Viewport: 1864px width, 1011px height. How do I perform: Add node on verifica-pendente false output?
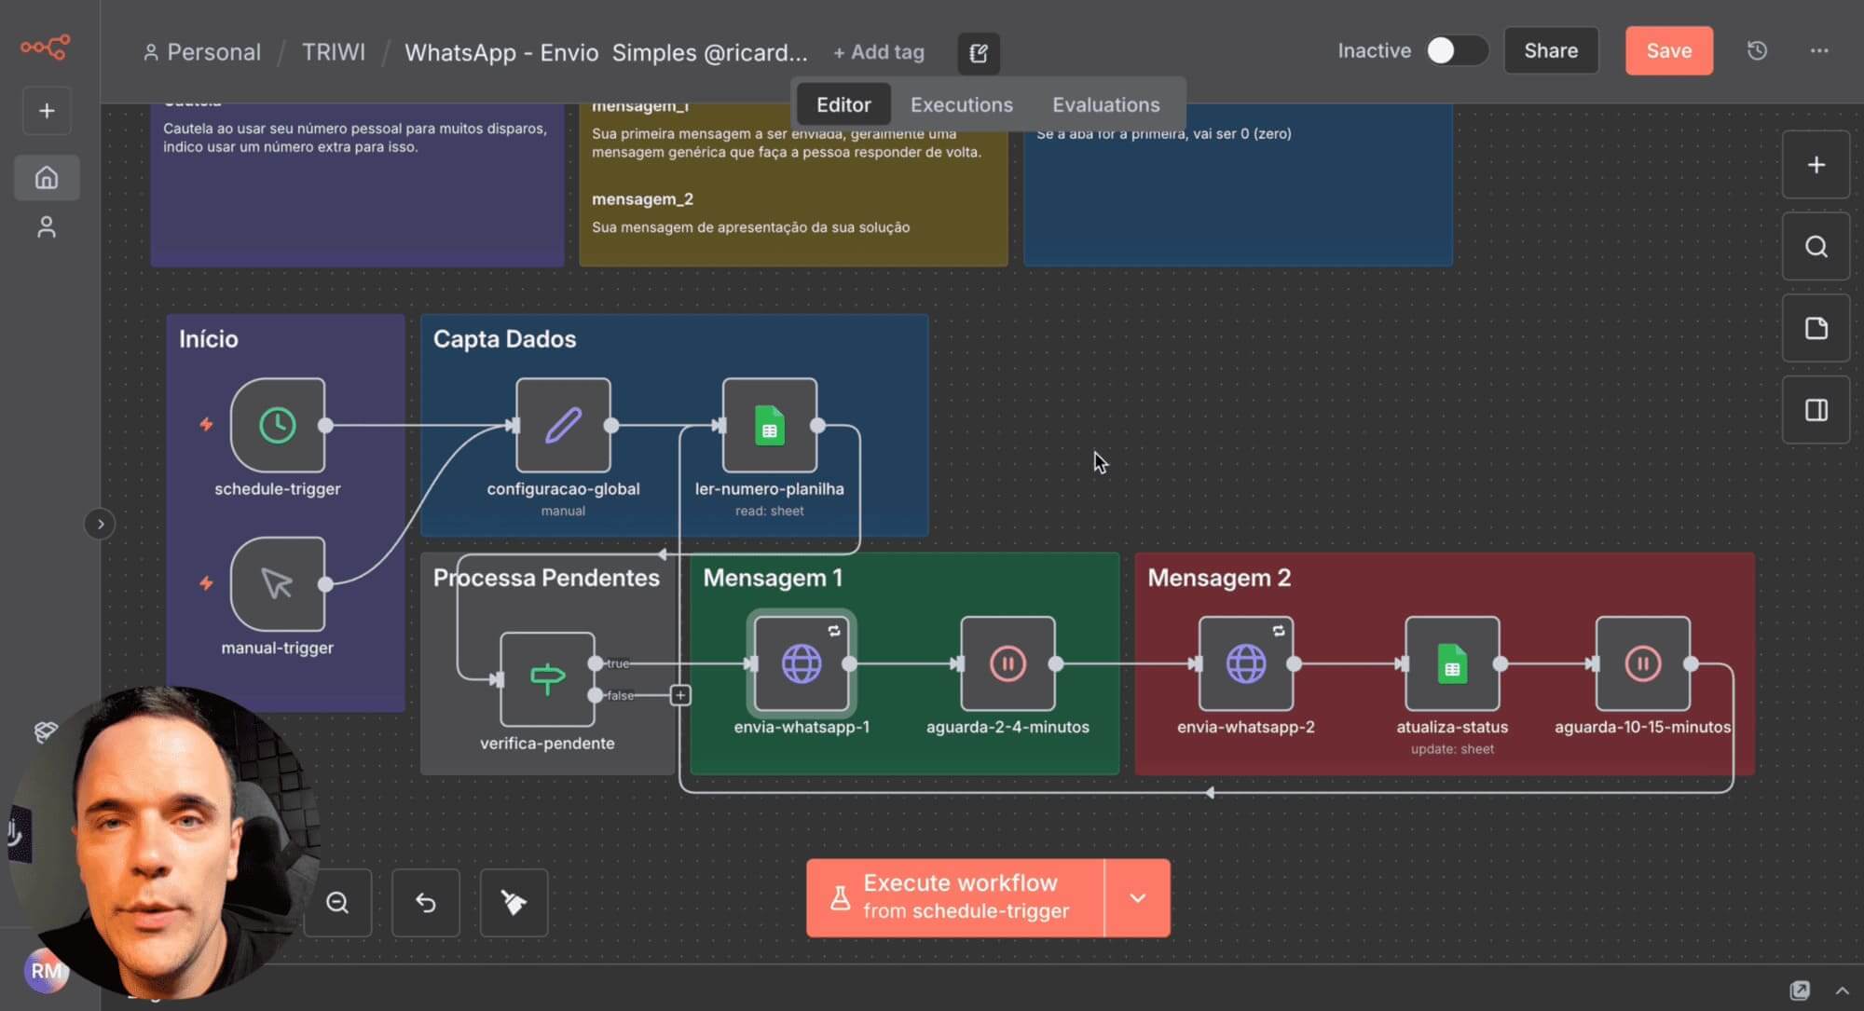pos(680,695)
